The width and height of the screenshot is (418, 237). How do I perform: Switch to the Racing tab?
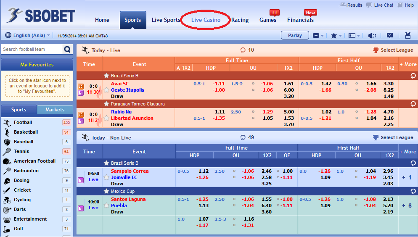(240, 20)
